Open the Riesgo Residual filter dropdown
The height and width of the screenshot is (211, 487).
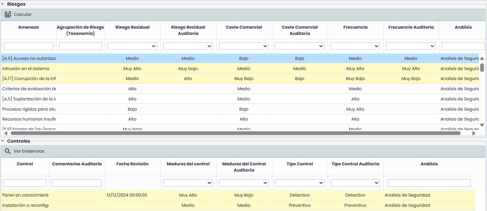(x=132, y=46)
